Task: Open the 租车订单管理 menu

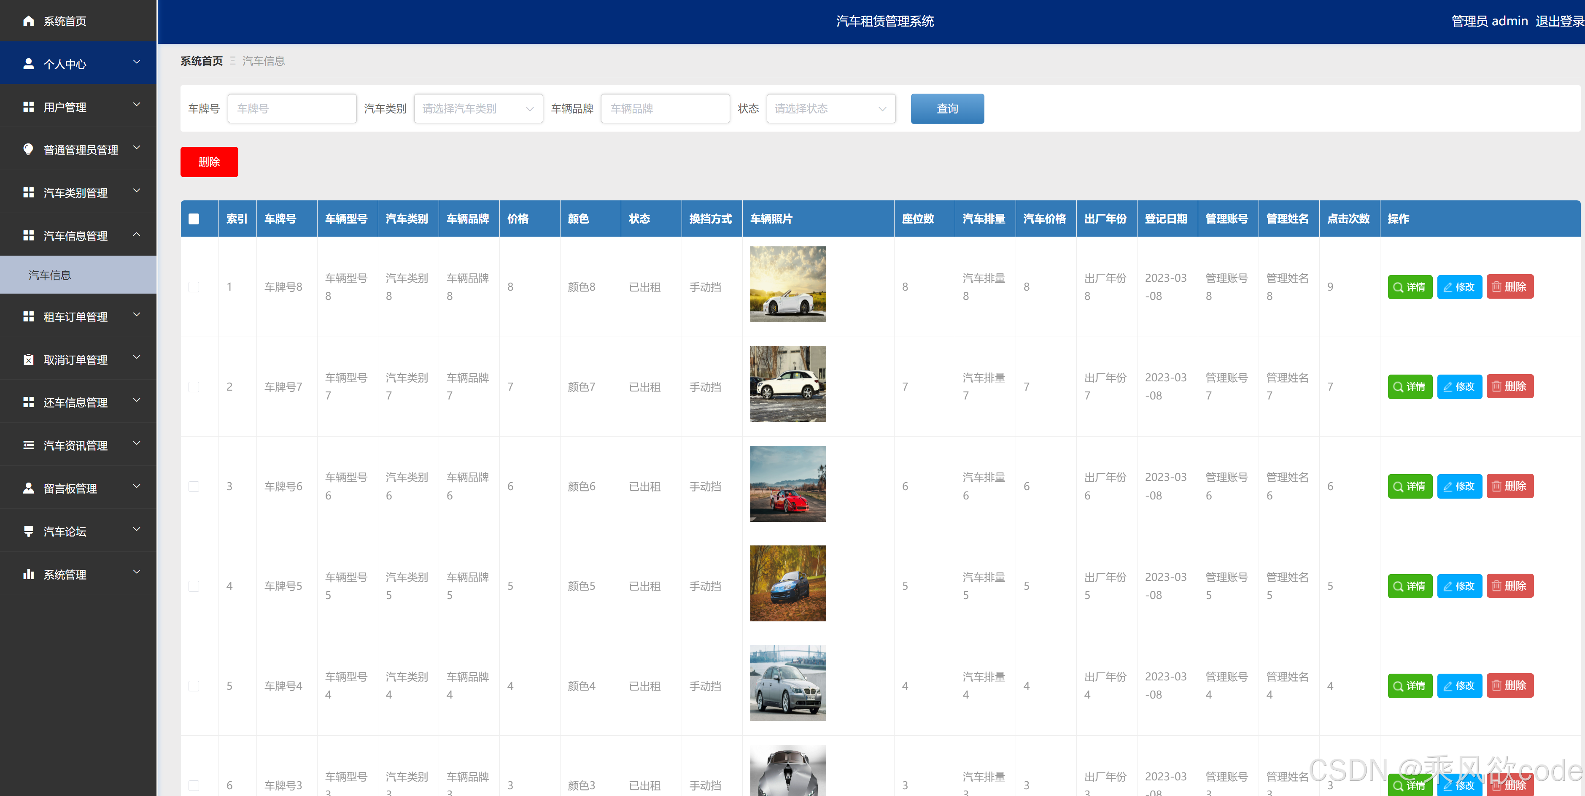Action: point(75,316)
